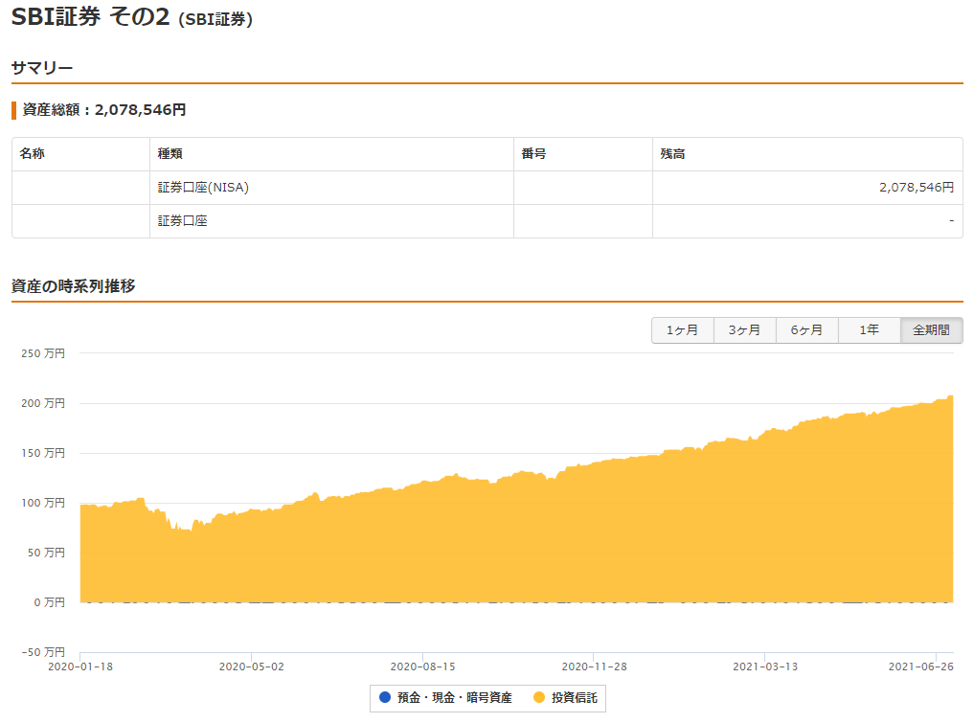Viewport: 973px width, 723px height.
Task: Click the 50 万円 y-axis label
Action: [46, 553]
